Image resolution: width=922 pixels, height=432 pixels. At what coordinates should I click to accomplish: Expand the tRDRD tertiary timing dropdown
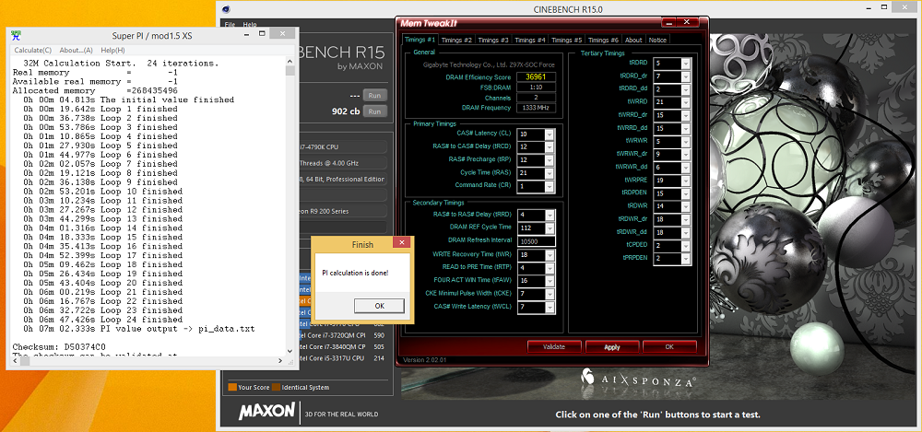coord(686,64)
